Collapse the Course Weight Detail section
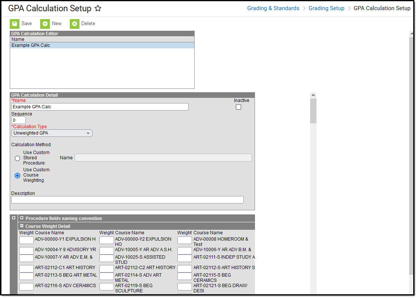Screen dimensions: 417x298 (22, 226)
